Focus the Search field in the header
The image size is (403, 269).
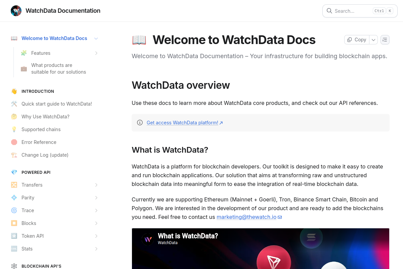[360, 11]
